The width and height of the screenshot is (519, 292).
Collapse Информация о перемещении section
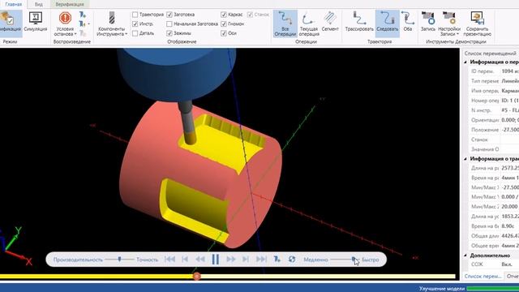click(x=465, y=62)
